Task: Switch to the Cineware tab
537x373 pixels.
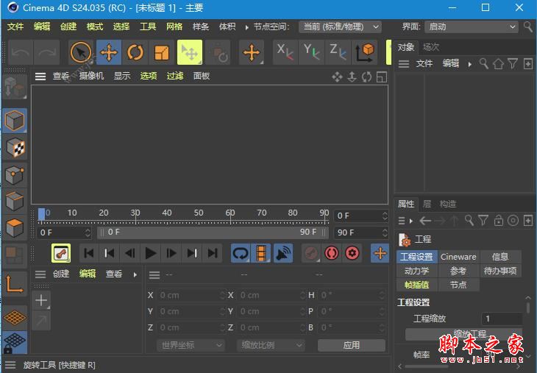Action: coord(458,257)
